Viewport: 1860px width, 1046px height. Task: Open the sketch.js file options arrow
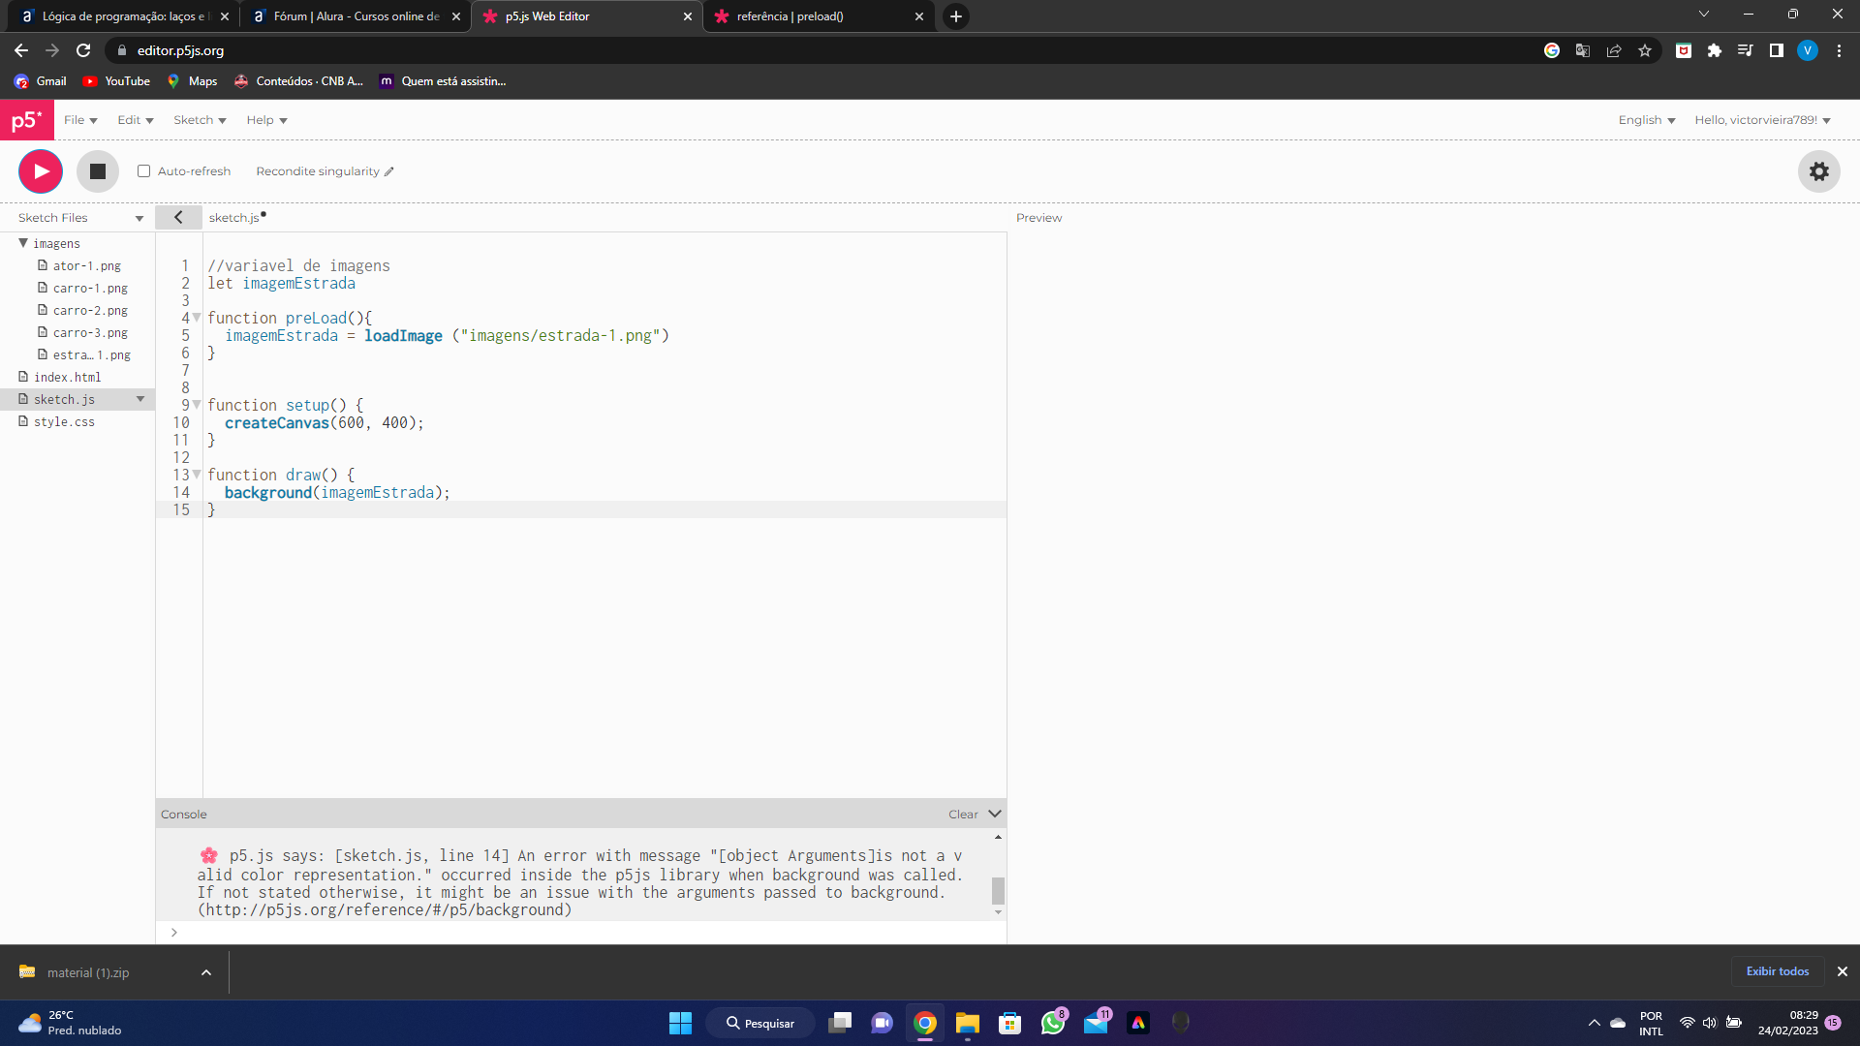[x=140, y=399]
